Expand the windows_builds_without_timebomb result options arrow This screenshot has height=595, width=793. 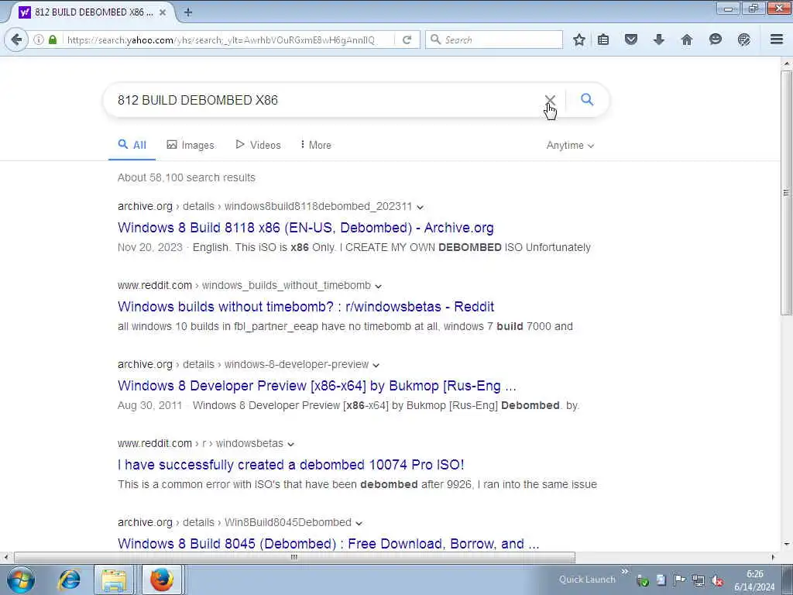point(378,286)
